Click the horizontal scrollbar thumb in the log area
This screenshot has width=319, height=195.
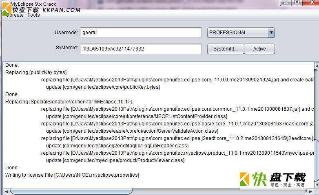(71, 191)
